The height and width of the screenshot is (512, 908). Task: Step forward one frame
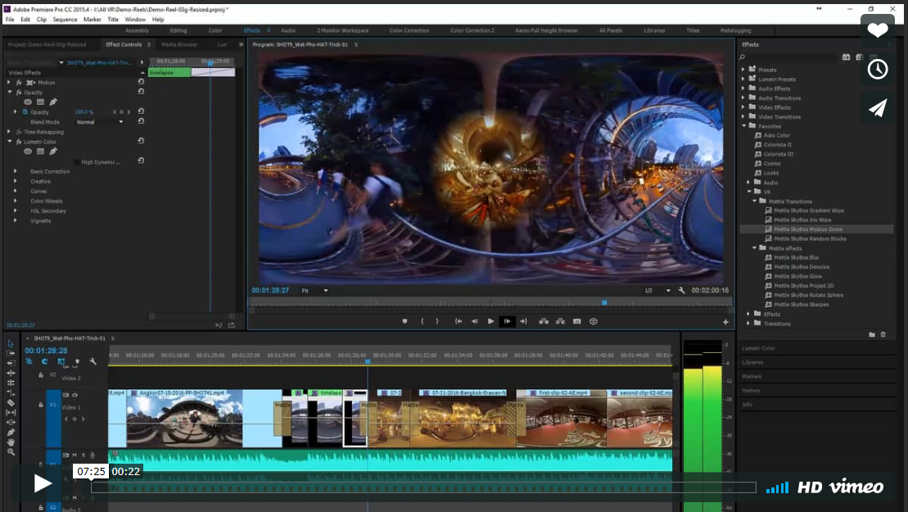tap(507, 321)
